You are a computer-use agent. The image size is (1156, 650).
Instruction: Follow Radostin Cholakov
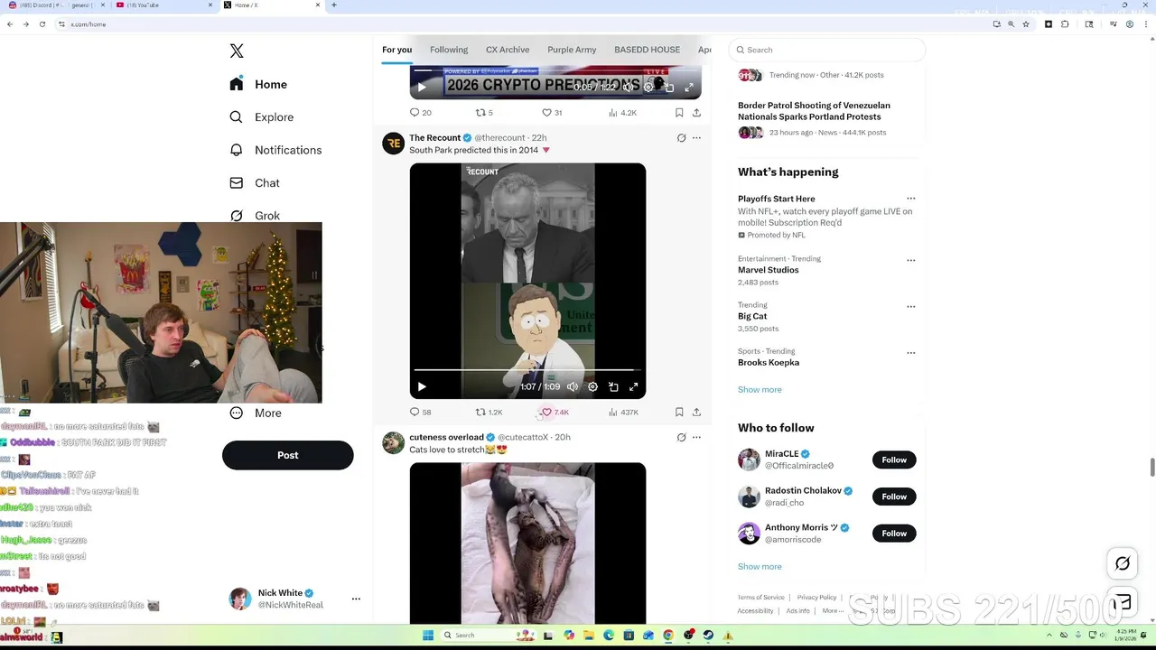(x=894, y=497)
